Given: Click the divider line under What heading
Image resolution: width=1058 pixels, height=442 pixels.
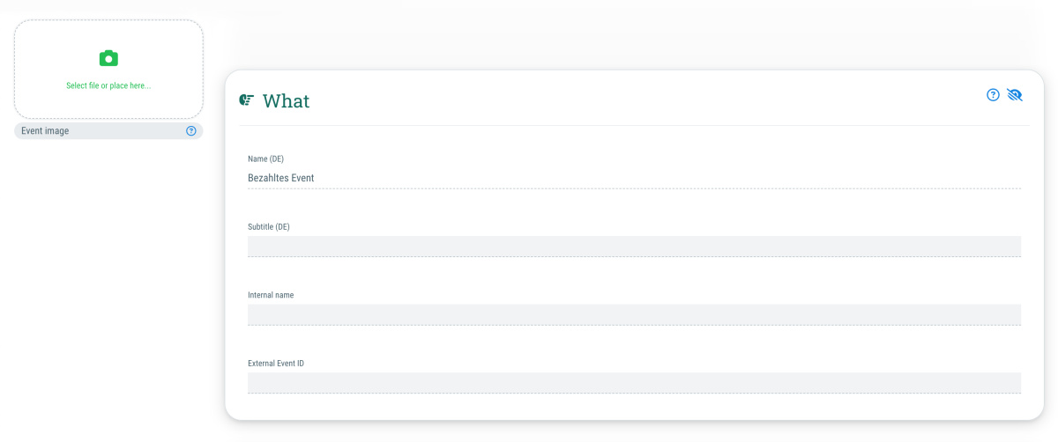Looking at the screenshot, I should tap(634, 125).
